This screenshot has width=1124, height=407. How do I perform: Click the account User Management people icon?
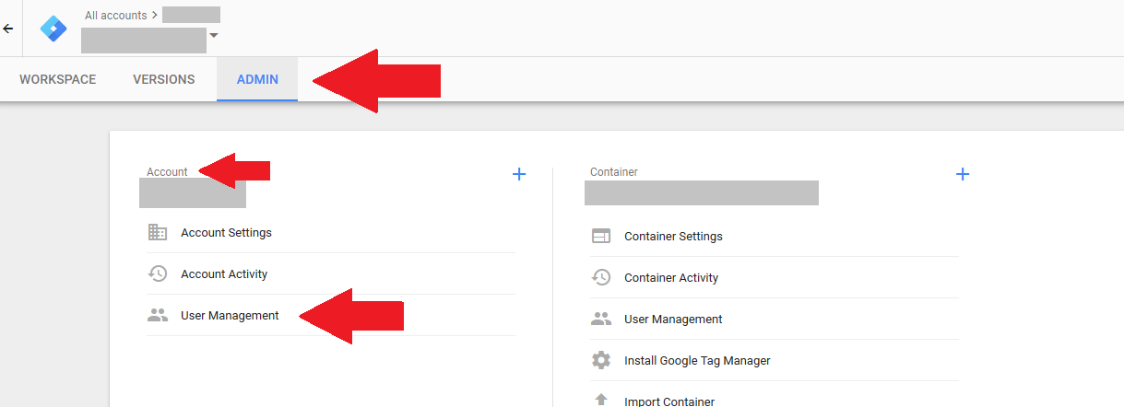(158, 315)
